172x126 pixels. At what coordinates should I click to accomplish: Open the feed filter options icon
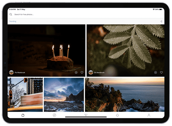coord(161,21)
